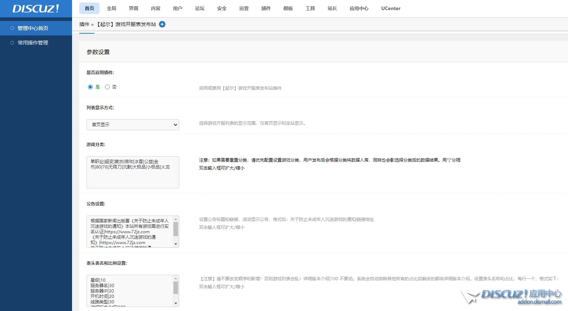Open the 模板 top navigation tab
Image resolution: width=568 pixels, height=311 pixels.
coord(288,8)
